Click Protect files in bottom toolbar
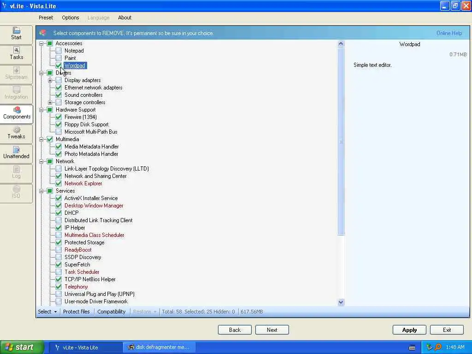472x354 pixels. click(77, 312)
